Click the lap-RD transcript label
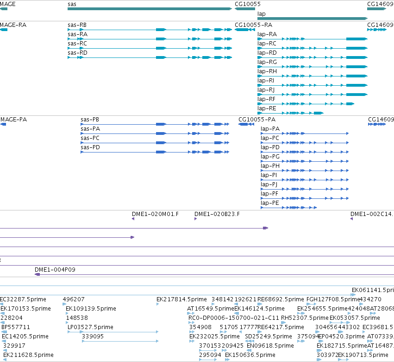Image resolution: width=394 pixels, height=362 pixels. coord(267,53)
